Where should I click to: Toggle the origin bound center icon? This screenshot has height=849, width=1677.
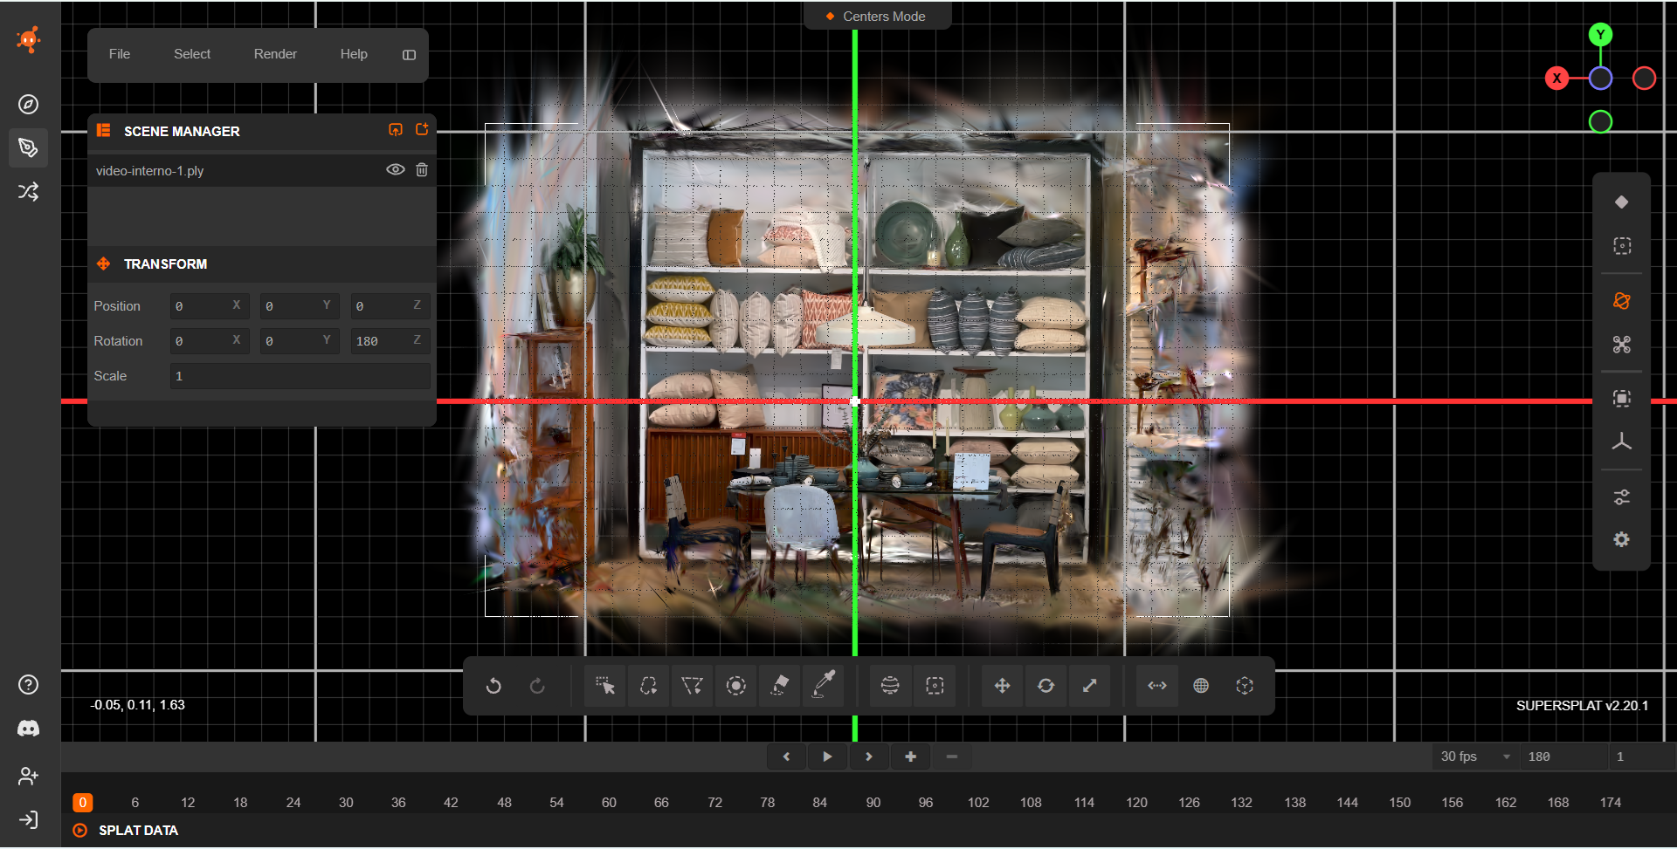[x=1245, y=687]
